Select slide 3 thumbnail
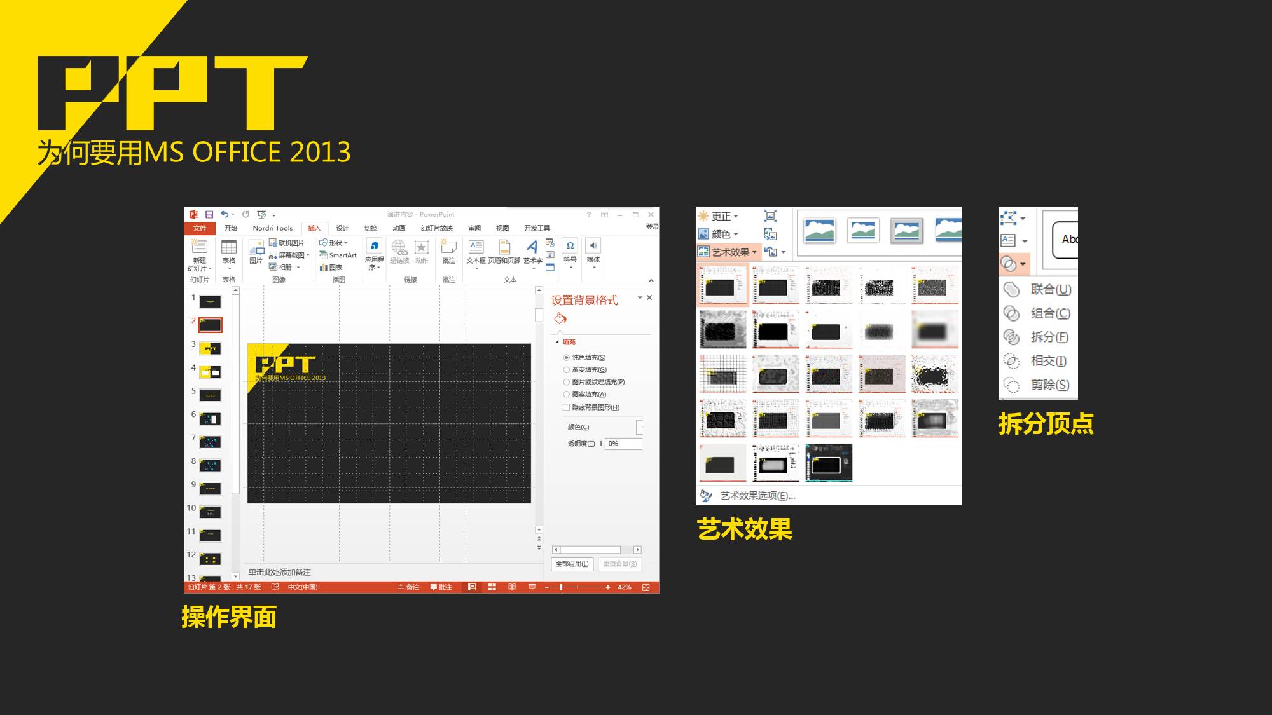1272x715 pixels. click(x=211, y=348)
